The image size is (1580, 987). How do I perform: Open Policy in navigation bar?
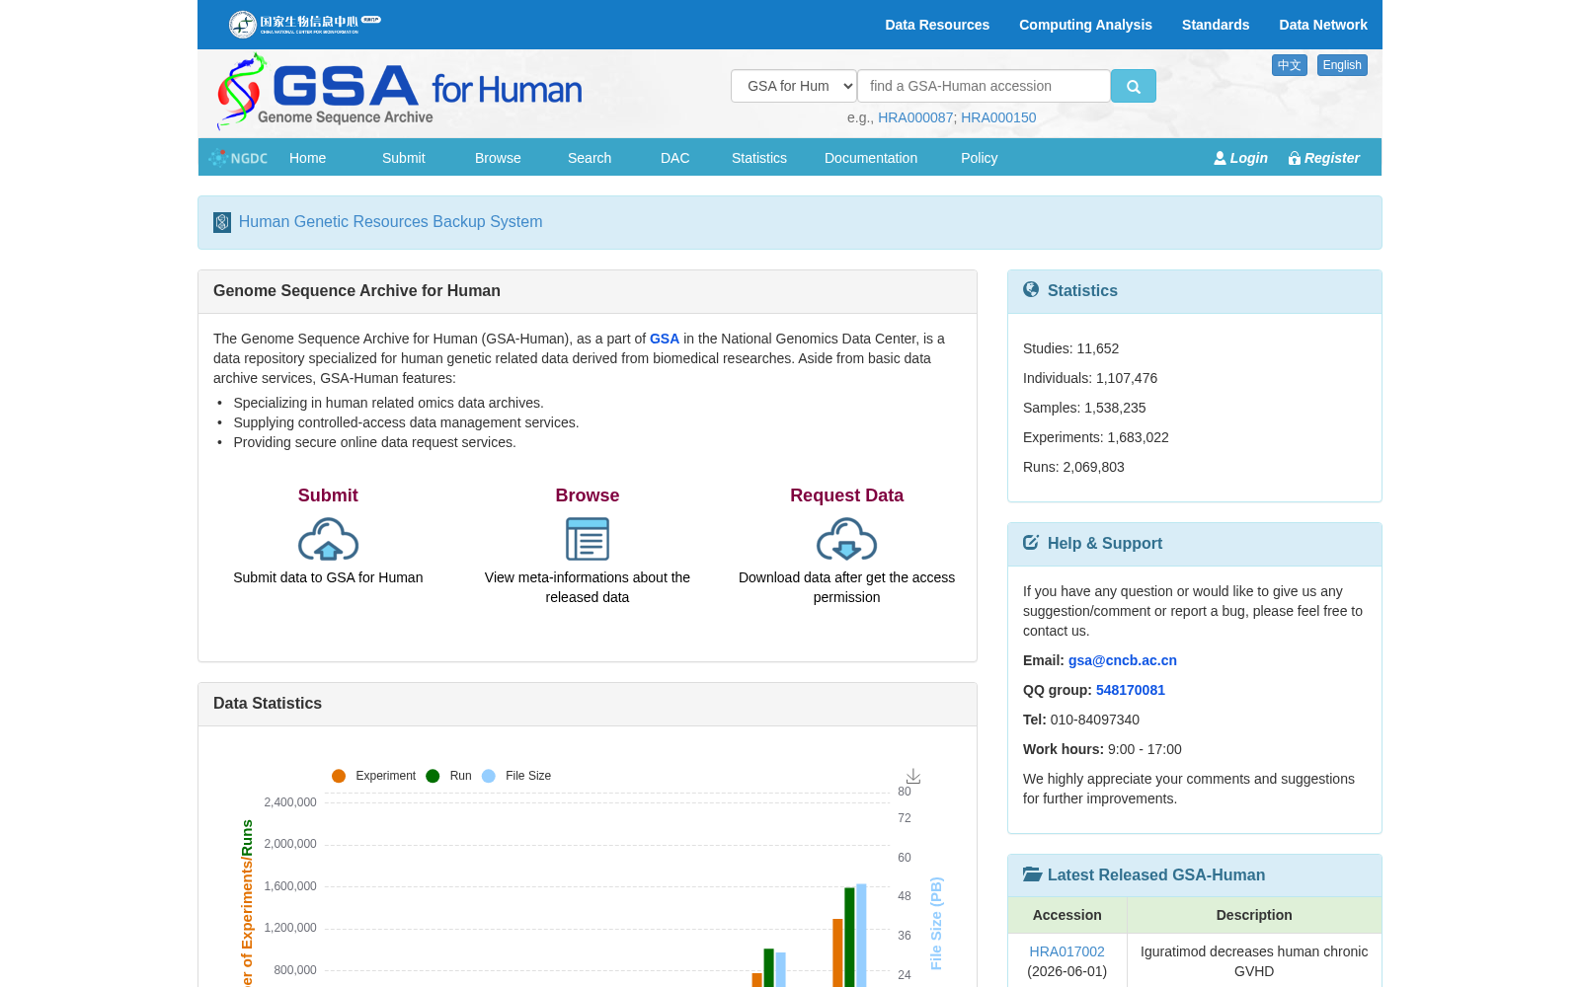pos(979,158)
